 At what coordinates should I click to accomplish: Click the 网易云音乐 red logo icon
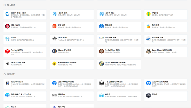point(7,26)
